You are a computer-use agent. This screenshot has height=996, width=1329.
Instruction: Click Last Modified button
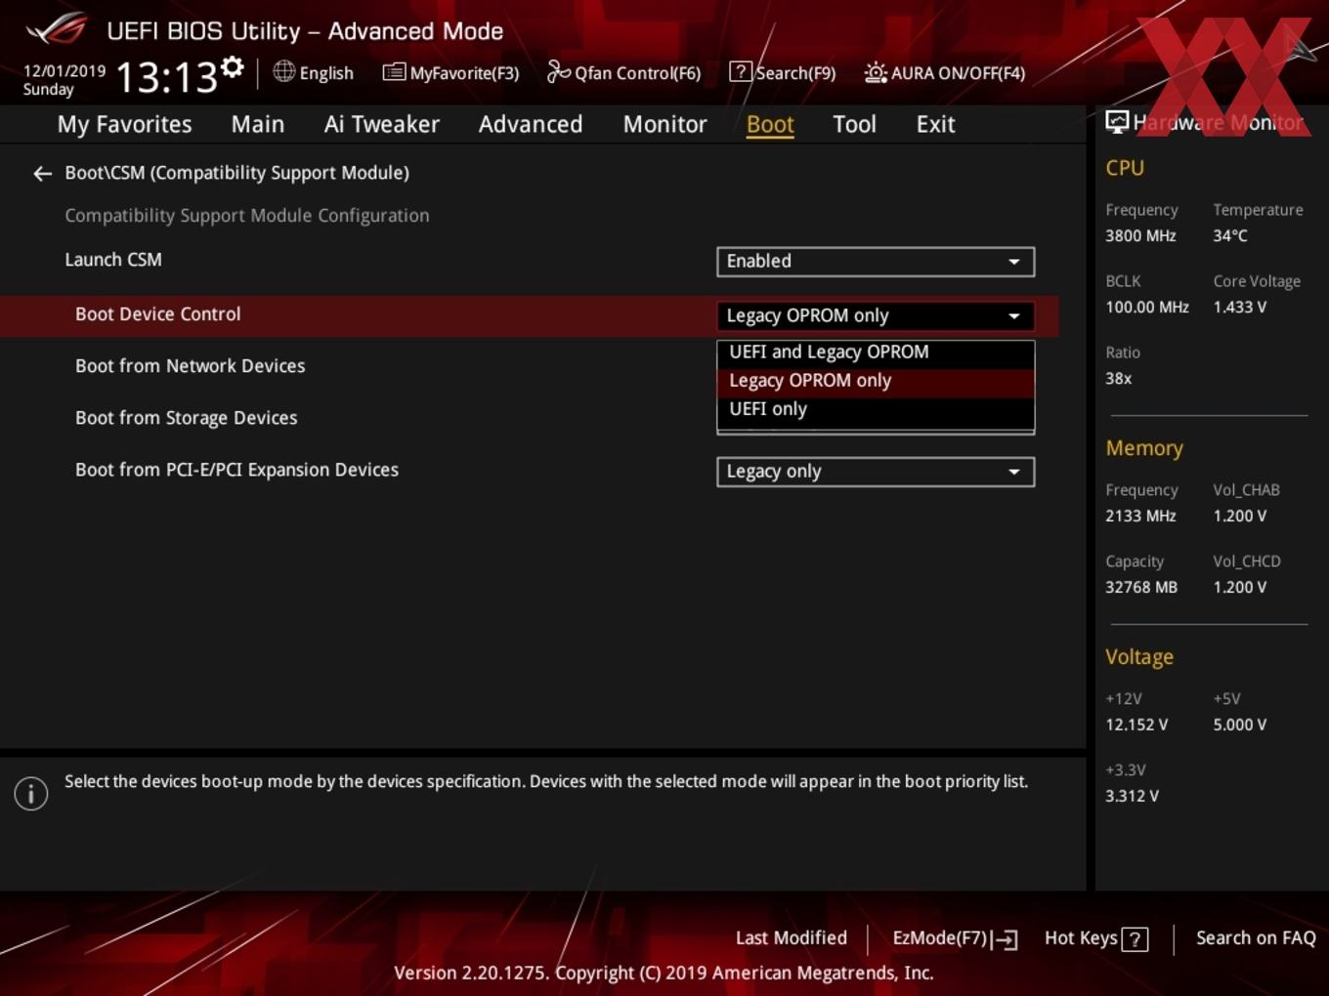click(792, 938)
